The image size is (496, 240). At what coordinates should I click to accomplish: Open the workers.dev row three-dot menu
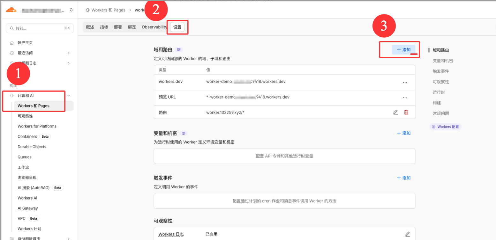click(405, 82)
